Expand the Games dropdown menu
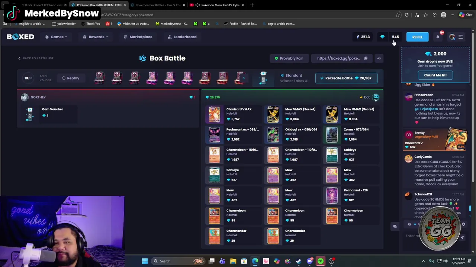 [56, 37]
